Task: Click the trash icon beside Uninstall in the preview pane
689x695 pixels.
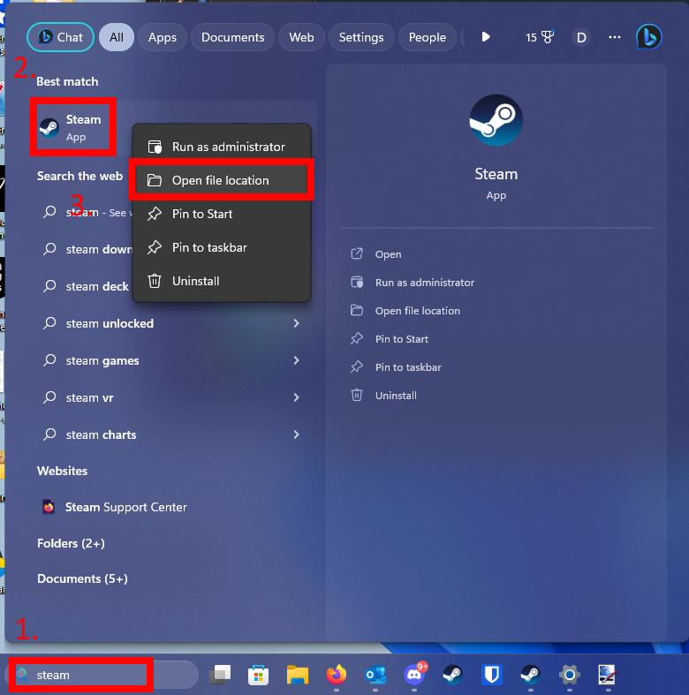Action: 357,395
